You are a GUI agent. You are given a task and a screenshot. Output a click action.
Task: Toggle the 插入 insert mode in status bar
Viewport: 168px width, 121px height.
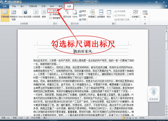point(45,118)
